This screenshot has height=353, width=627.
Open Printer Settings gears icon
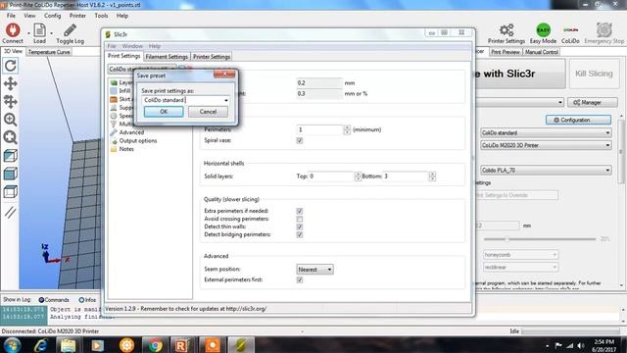pyautogui.click(x=506, y=30)
